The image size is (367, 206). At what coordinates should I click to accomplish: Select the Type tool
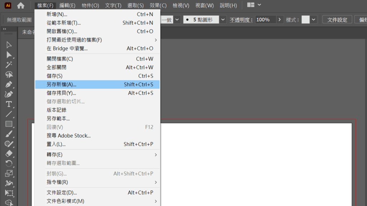9,104
